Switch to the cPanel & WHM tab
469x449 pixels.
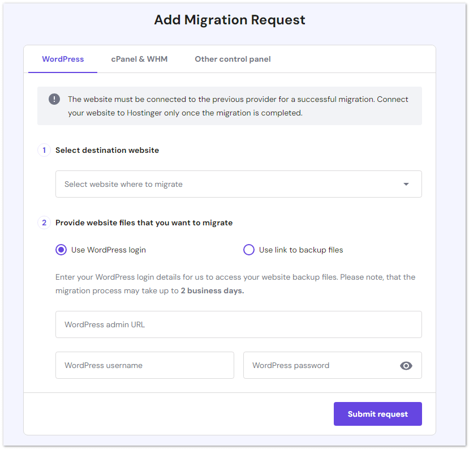(x=139, y=59)
